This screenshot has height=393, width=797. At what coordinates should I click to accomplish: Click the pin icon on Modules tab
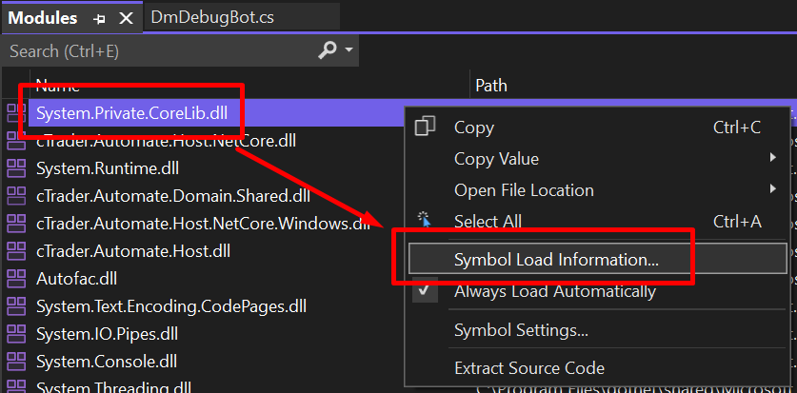click(x=99, y=19)
